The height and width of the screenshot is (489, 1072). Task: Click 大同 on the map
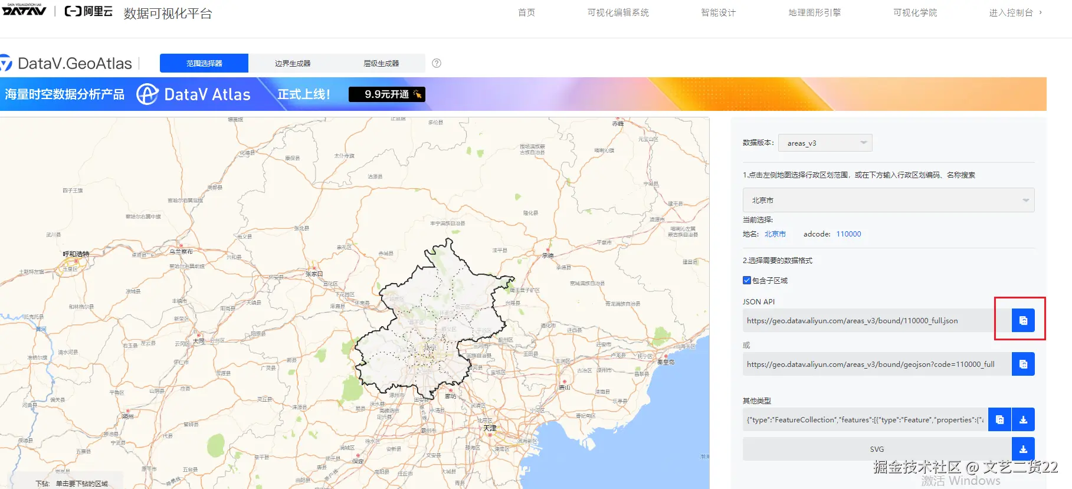(x=199, y=341)
